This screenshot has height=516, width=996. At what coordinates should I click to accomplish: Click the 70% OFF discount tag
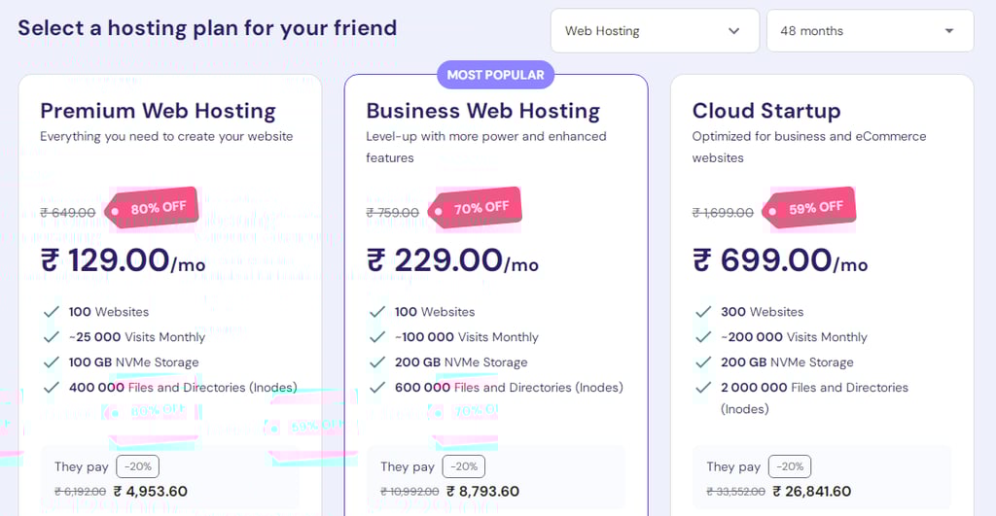[x=475, y=208]
